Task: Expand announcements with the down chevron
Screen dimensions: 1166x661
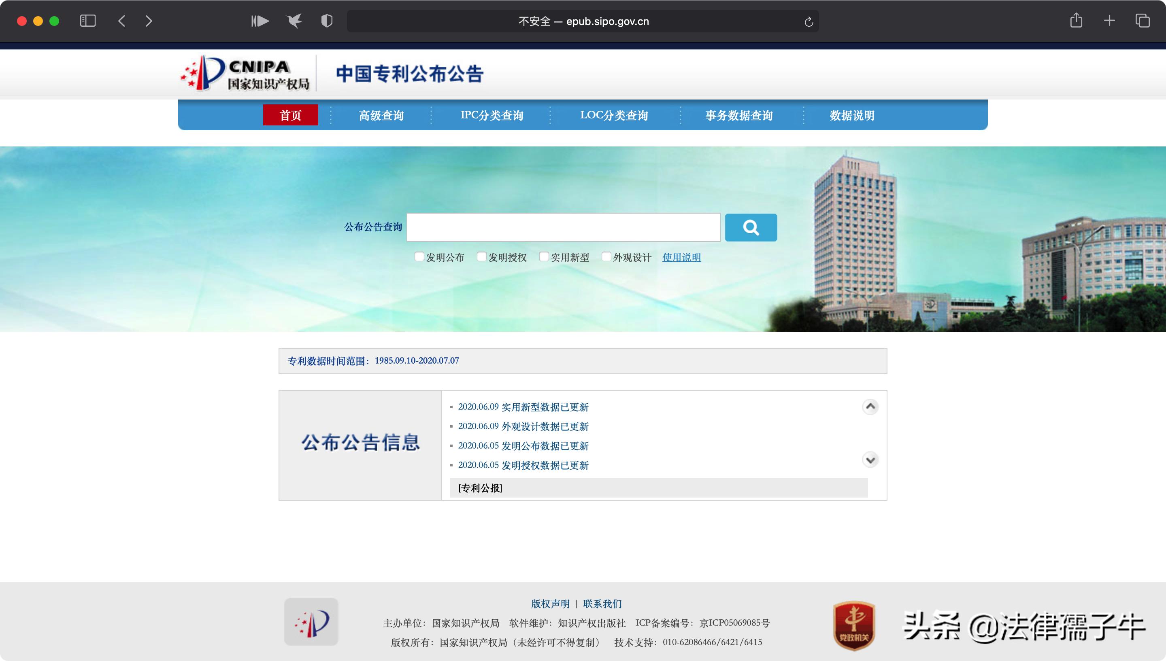Action: (x=871, y=460)
